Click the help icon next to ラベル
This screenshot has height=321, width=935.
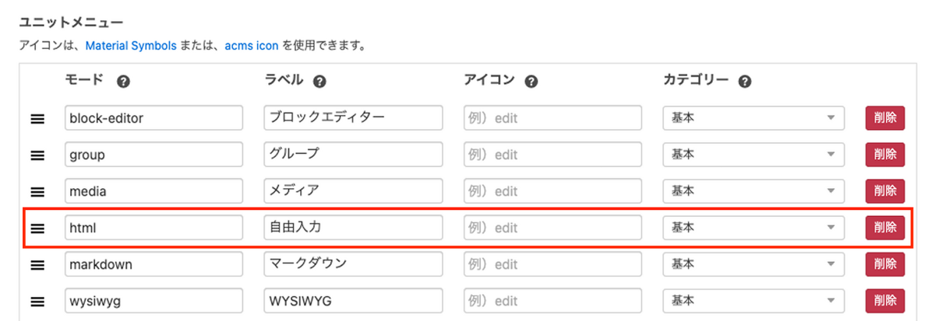pos(319,81)
